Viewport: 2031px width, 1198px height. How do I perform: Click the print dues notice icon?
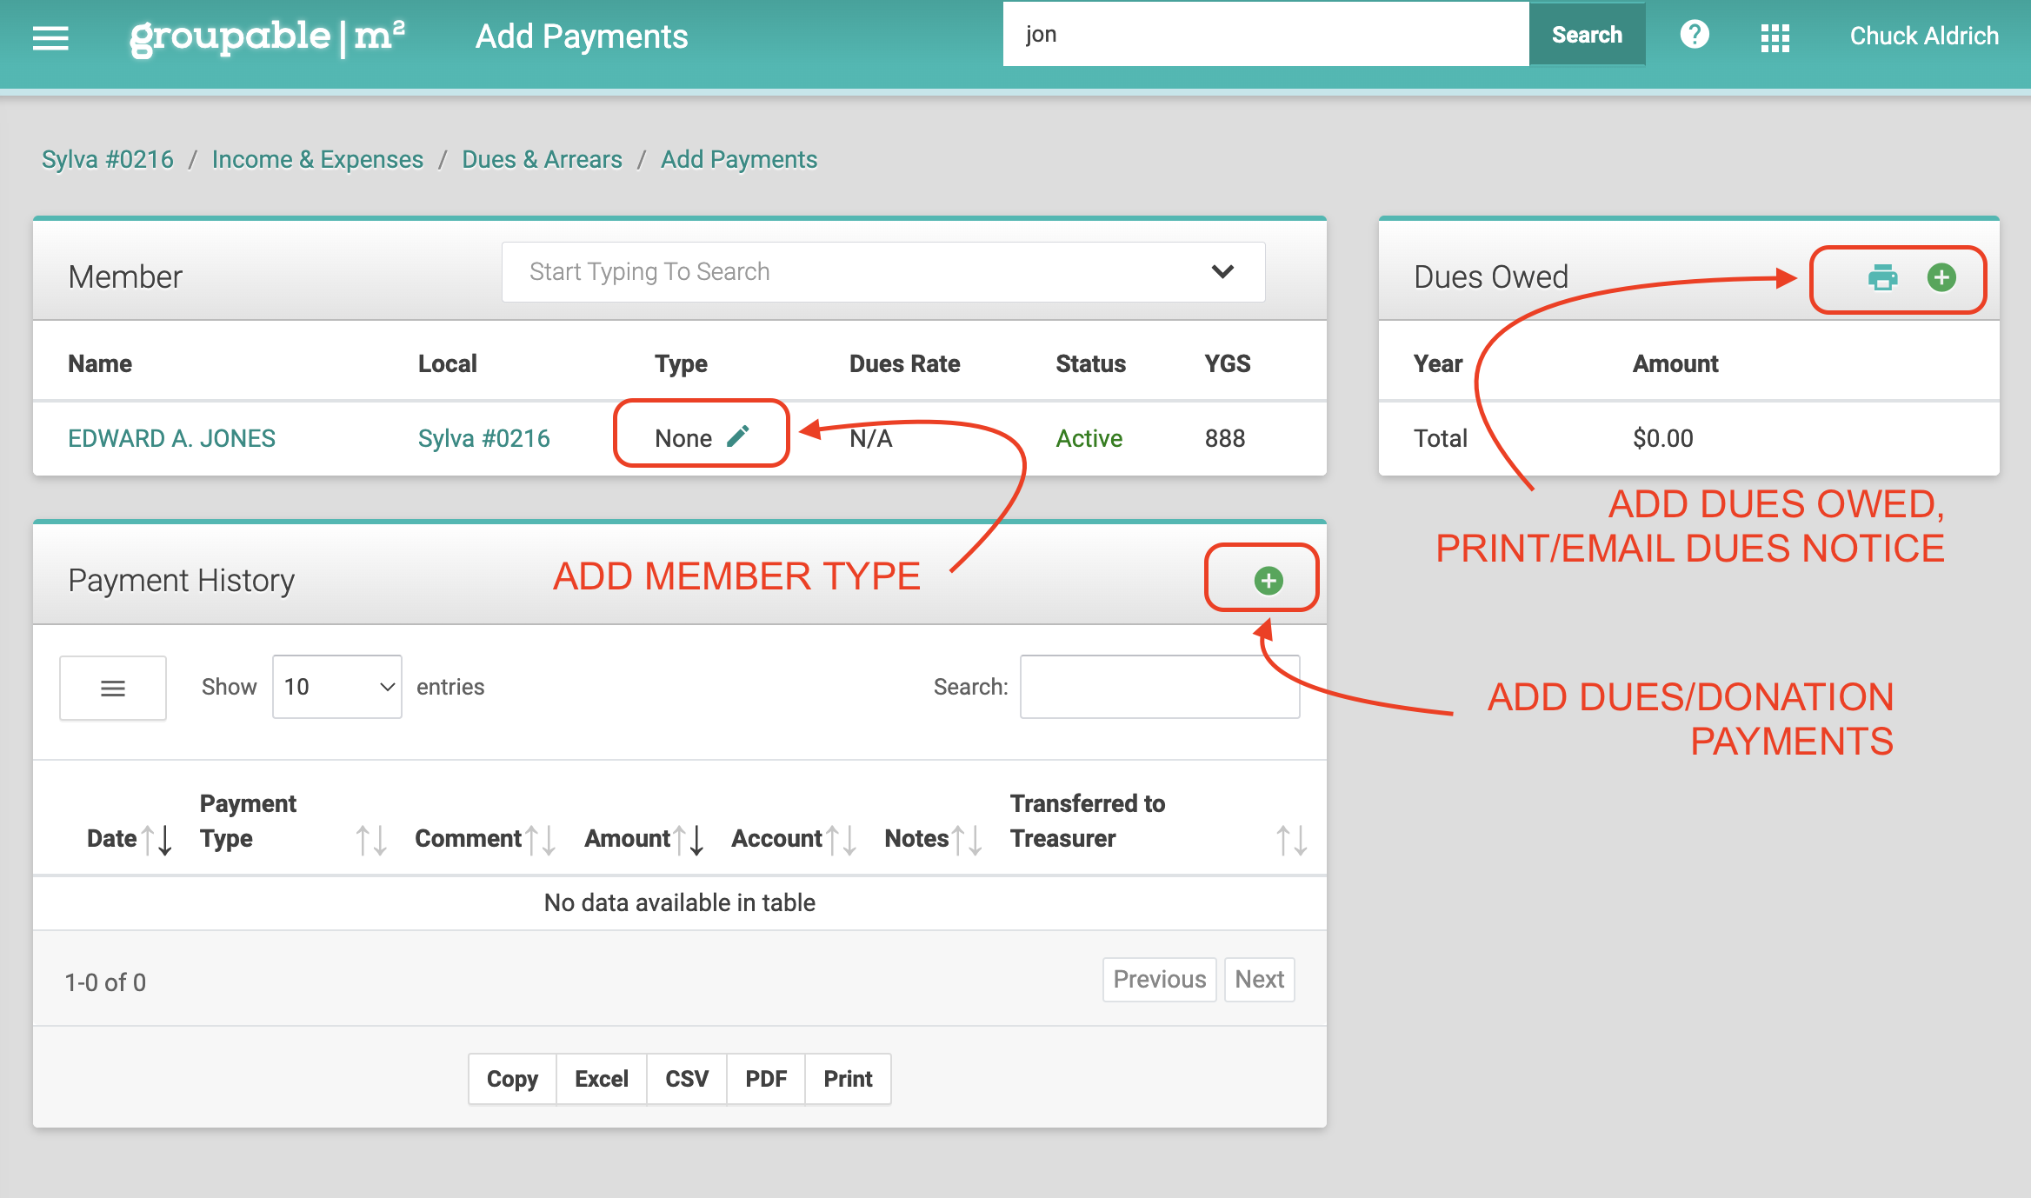click(x=1882, y=277)
